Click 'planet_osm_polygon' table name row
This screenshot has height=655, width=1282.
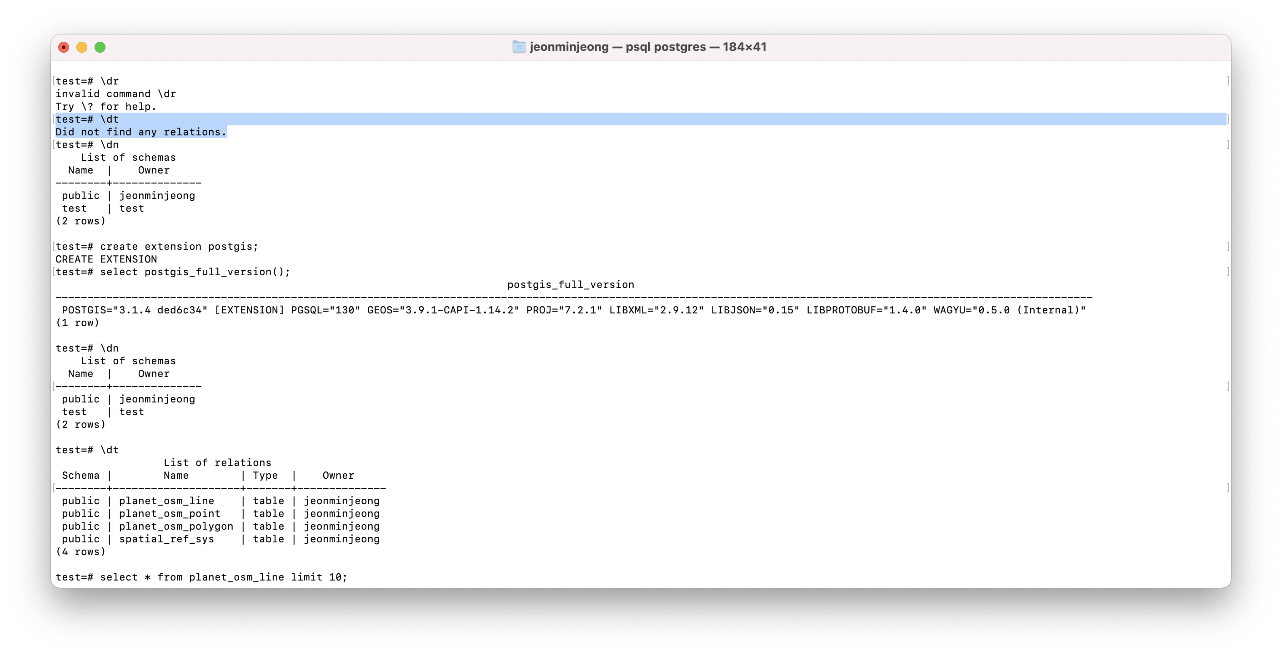pyautogui.click(x=175, y=526)
